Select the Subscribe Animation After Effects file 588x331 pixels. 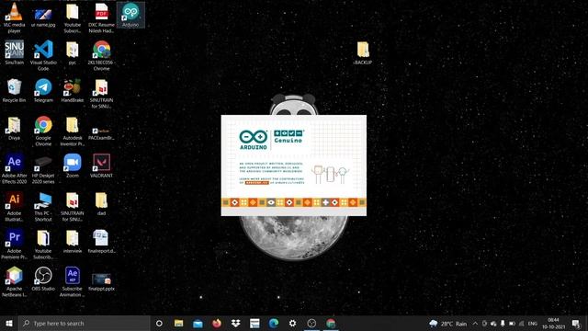[x=73, y=282]
